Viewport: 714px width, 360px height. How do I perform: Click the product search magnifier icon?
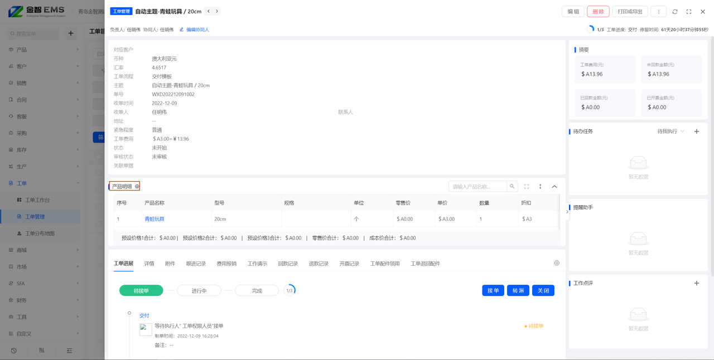pos(512,187)
